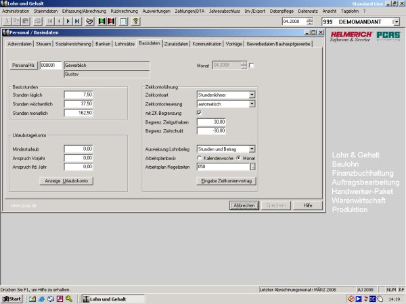406x304 pixels.
Task: Click the red folder binder icon
Action: coord(111,21)
